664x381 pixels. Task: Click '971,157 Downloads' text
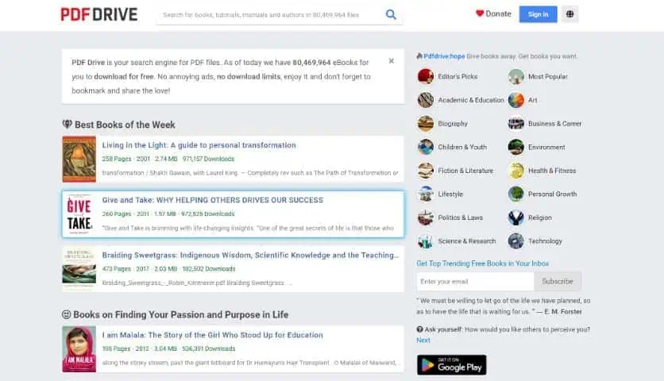208,160
